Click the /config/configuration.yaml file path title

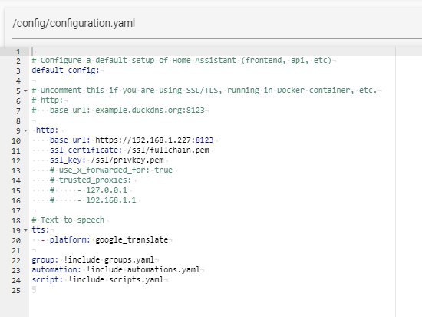click(x=74, y=23)
